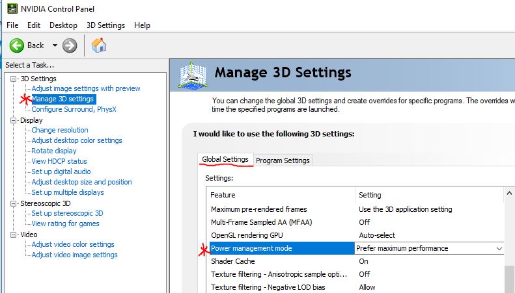Click the green Back arrow icon
Screen dimensions: 515x293
18,45
